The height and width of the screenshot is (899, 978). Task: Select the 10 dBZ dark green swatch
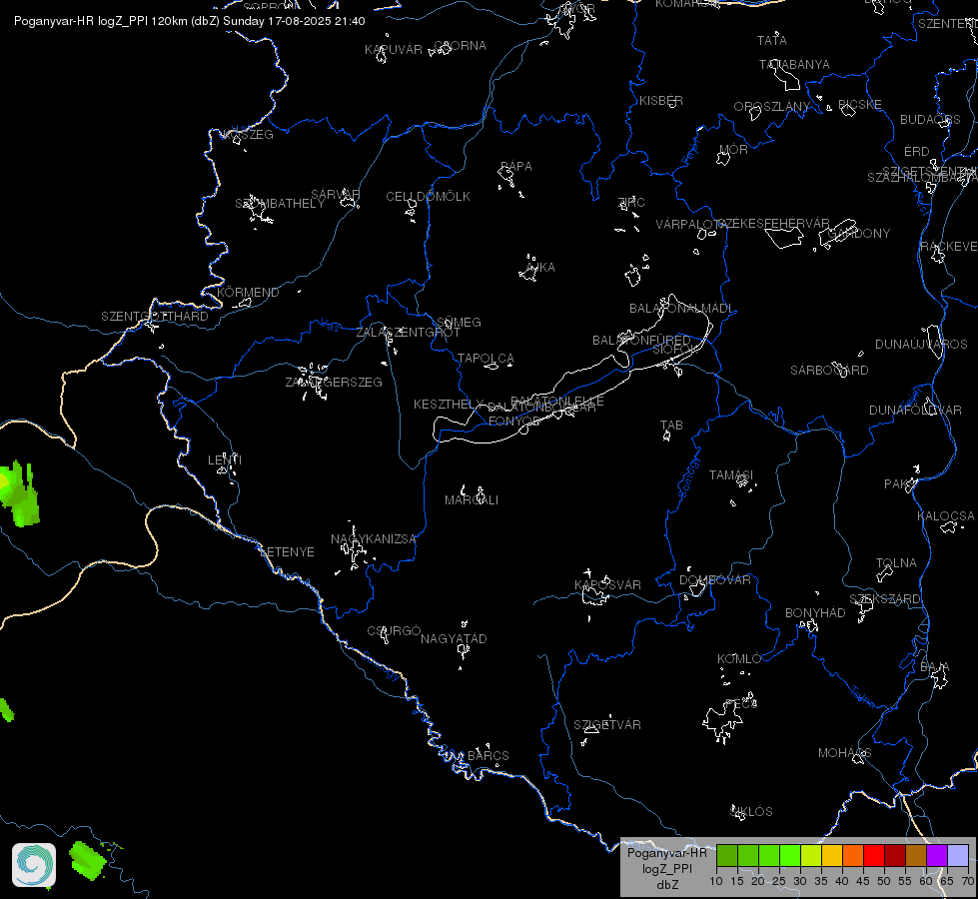coord(727,855)
